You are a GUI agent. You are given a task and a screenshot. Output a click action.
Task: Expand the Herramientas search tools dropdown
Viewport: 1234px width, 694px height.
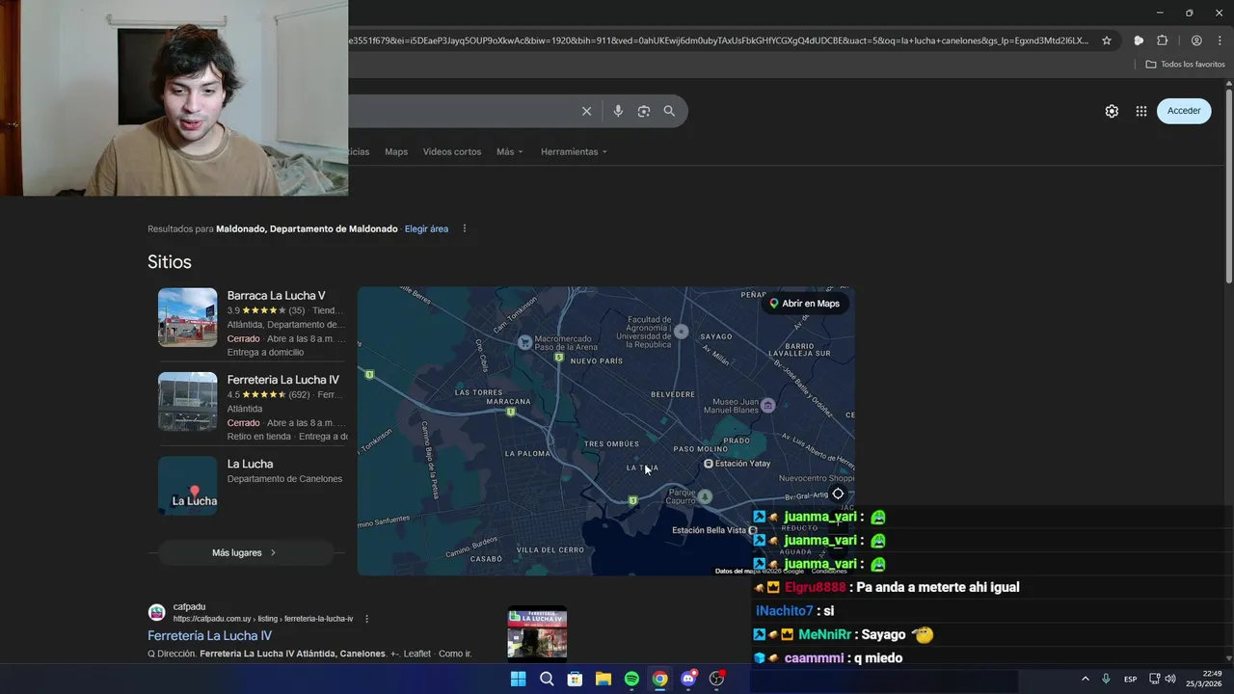(574, 151)
